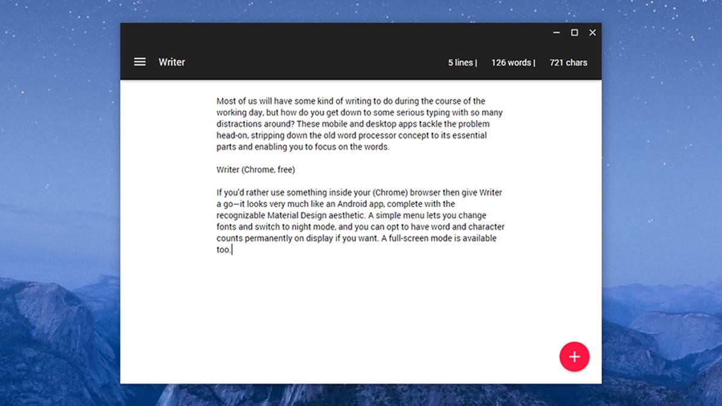This screenshot has height=406, width=722.
Task: Click the paragraph beginning 'If you'd rather use'
Action: tap(360, 221)
